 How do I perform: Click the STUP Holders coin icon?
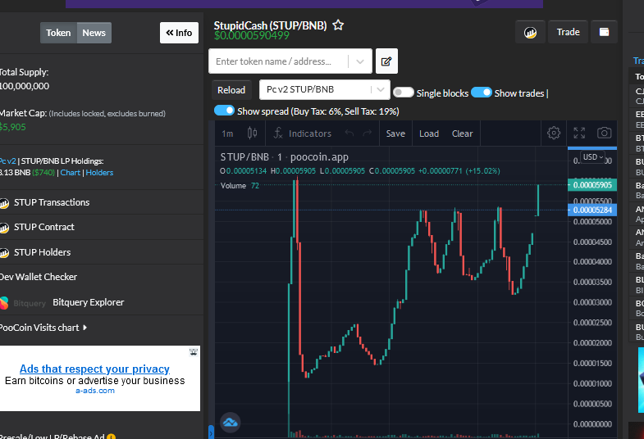click(4, 253)
